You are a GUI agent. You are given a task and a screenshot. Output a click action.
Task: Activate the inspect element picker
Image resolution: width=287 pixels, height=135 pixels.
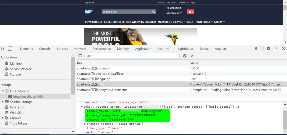coord(3,49)
